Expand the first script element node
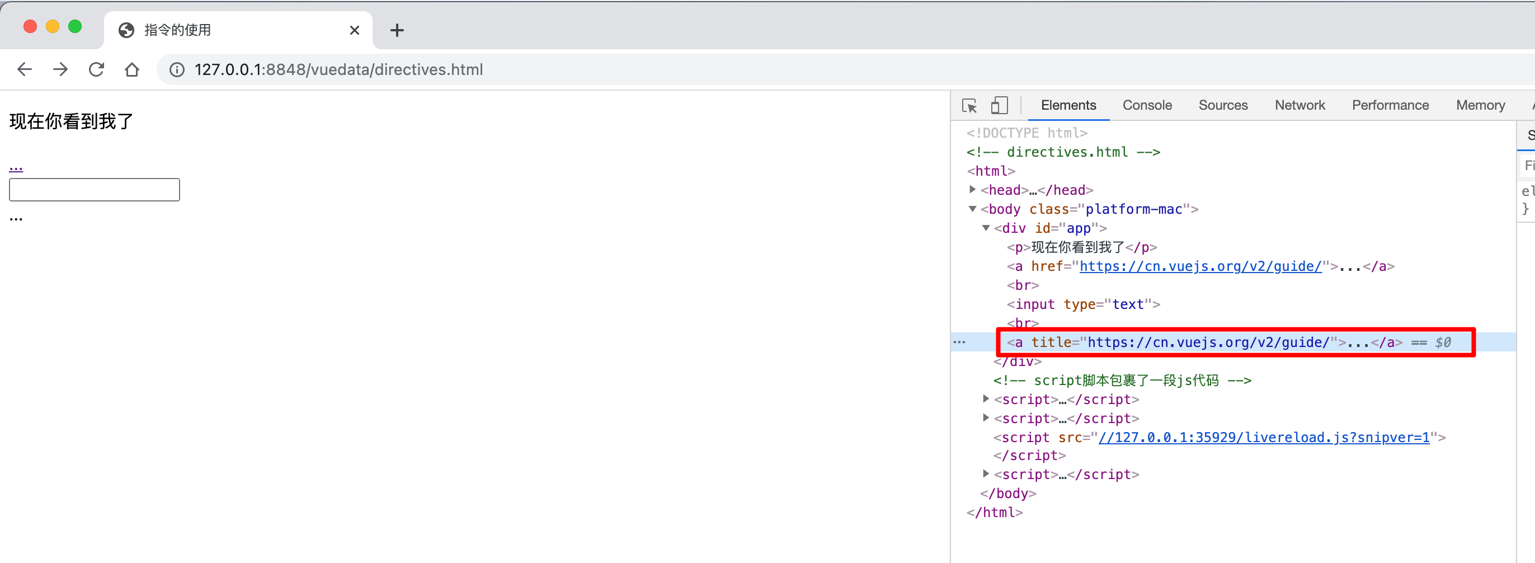This screenshot has height=563, width=1535. tap(986, 399)
